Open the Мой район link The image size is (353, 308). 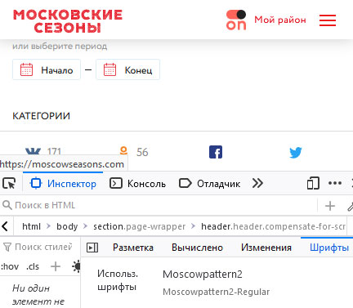[280, 20]
